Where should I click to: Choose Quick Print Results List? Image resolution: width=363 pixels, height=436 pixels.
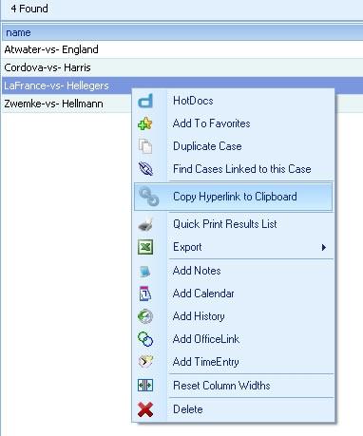pos(234,224)
